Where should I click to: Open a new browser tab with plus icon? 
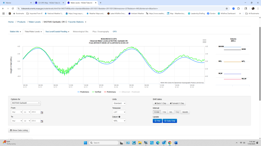click(x=101, y=3)
